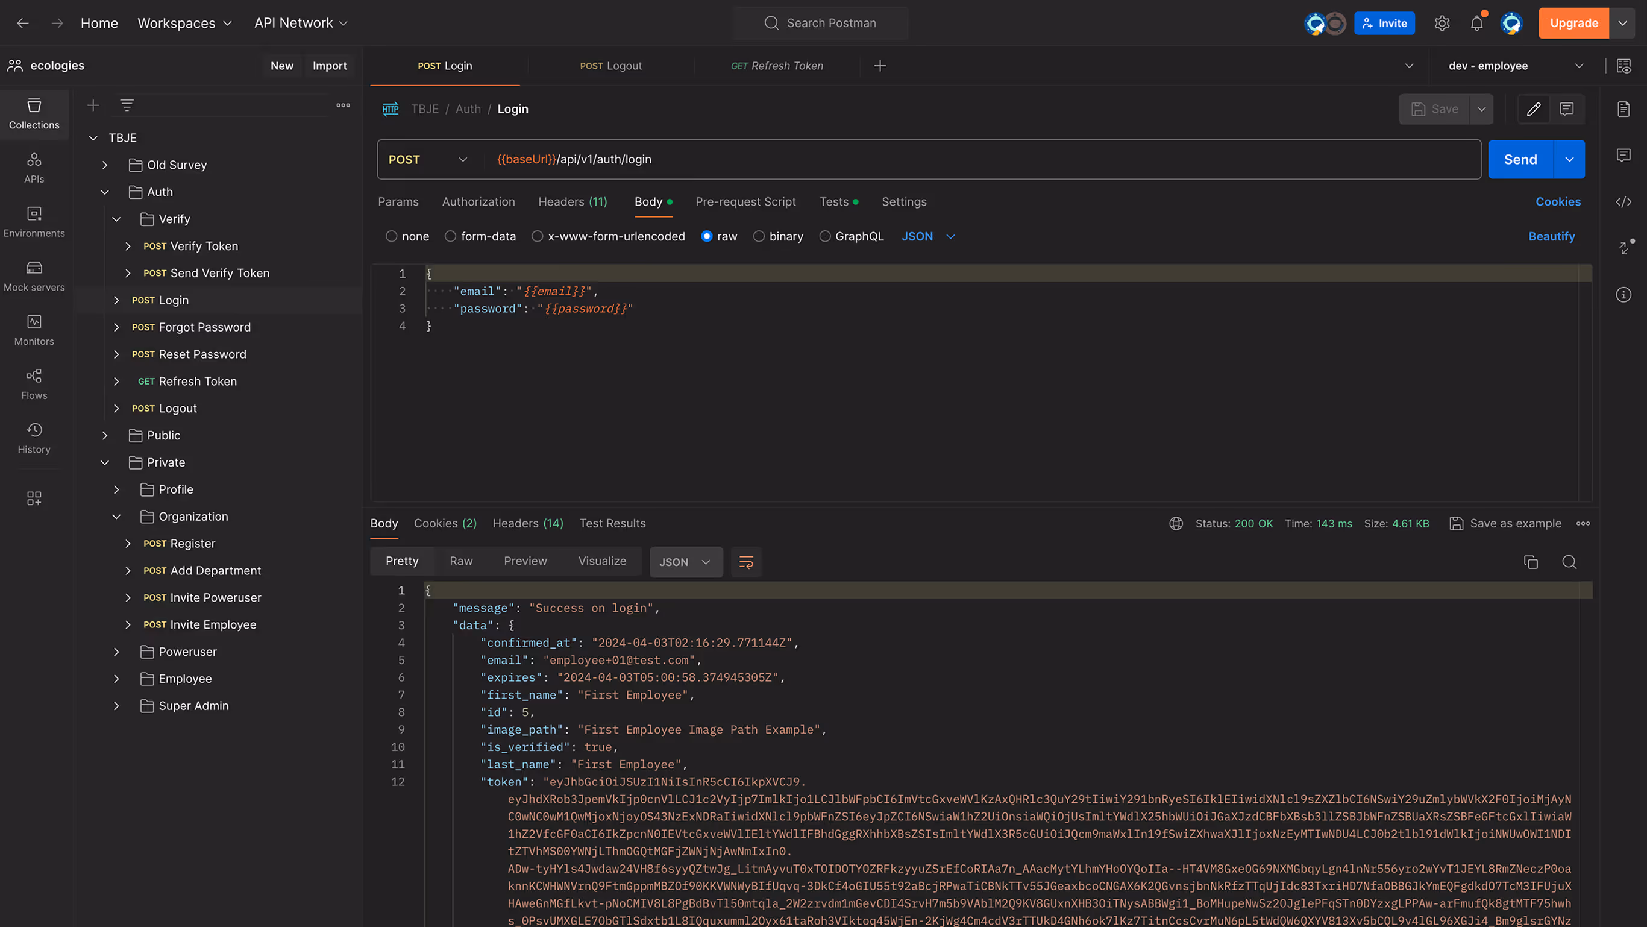This screenshot has width=1647, height=927.
Task: Open the code snippet icon
Action: [1623, 202]
